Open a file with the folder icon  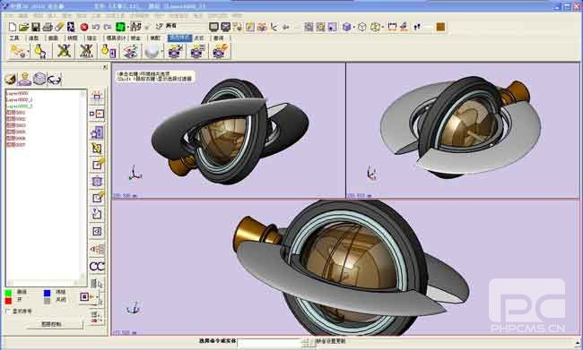coord(24,27)
